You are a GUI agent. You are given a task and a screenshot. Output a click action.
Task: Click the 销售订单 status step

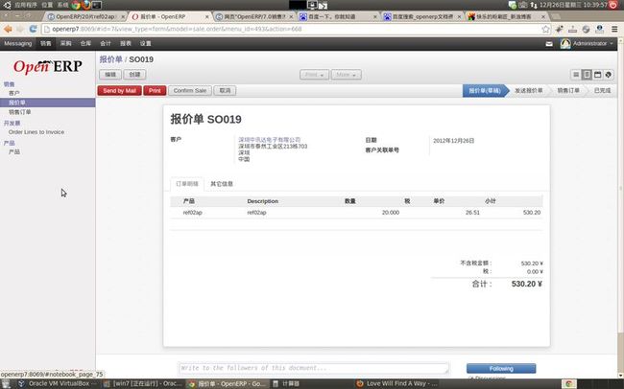coord(568,91)
